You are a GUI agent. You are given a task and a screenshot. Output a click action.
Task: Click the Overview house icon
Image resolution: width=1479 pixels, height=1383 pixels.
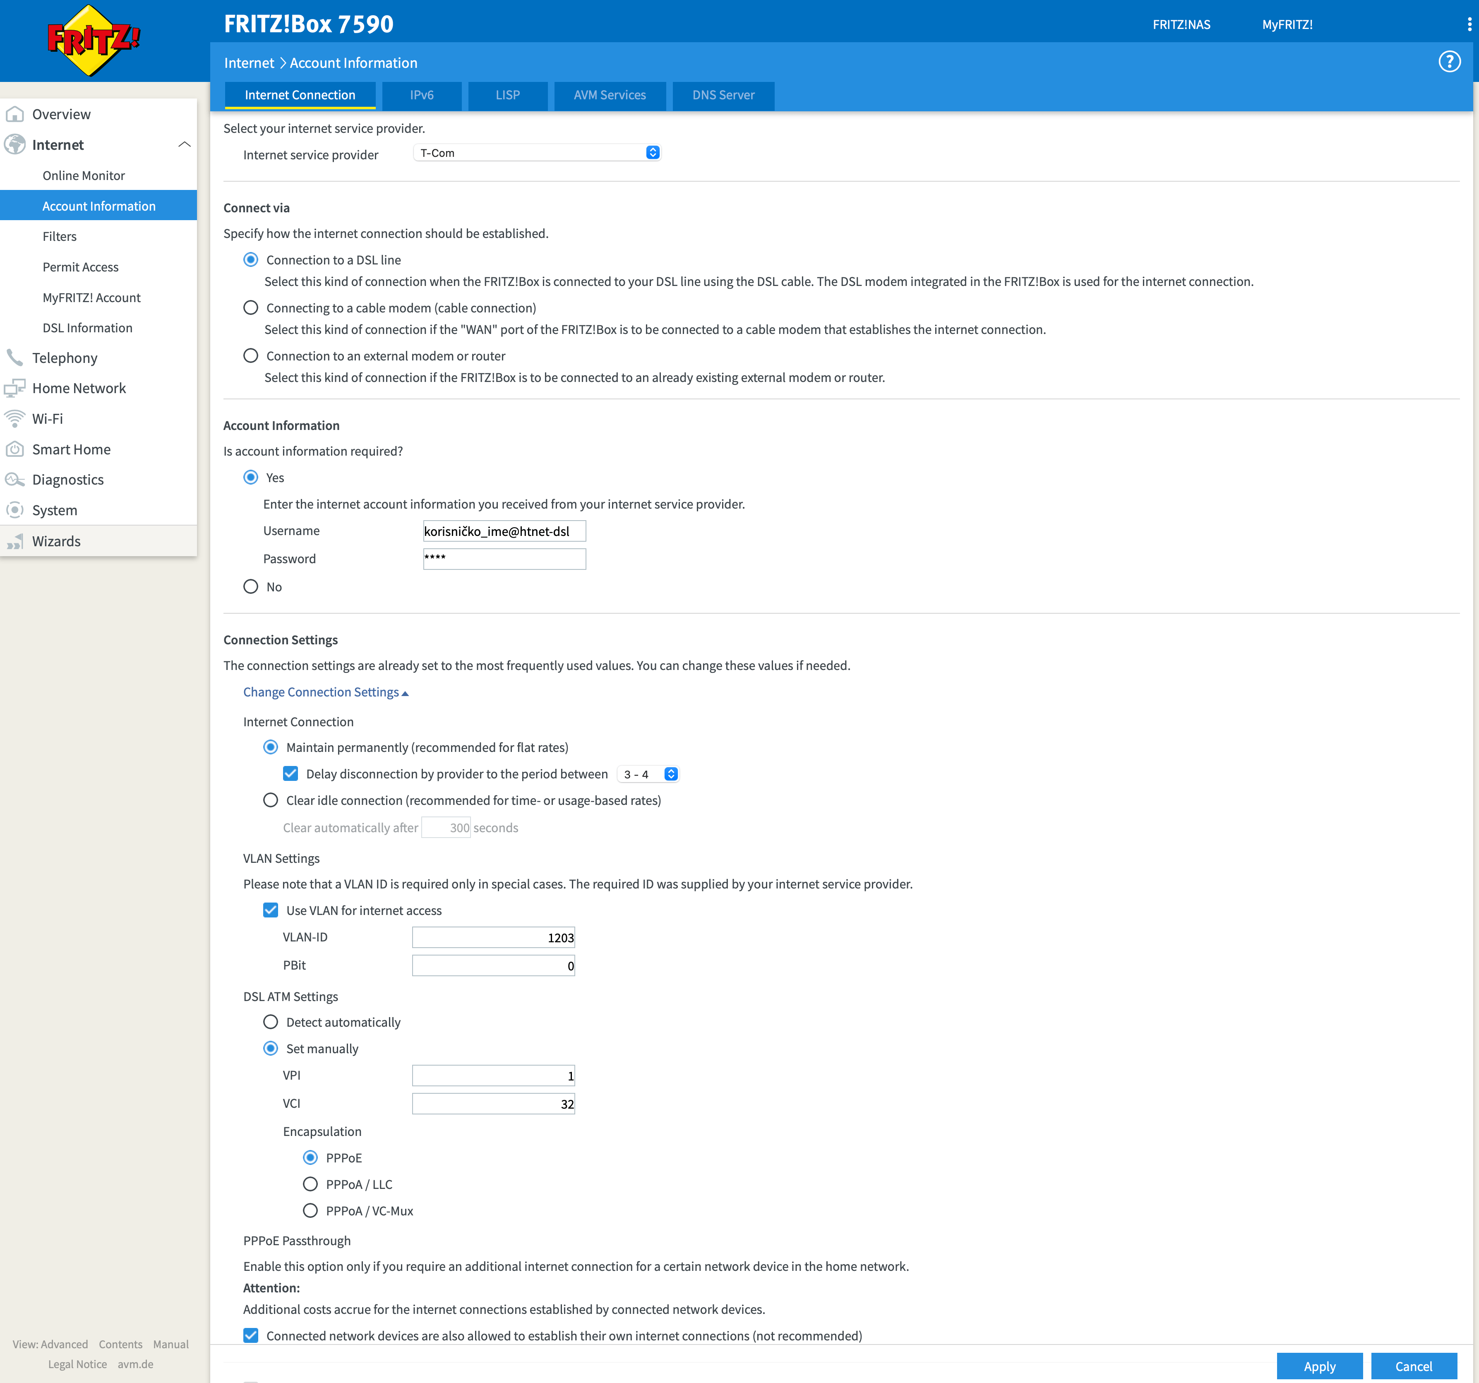tap(15, 115)
